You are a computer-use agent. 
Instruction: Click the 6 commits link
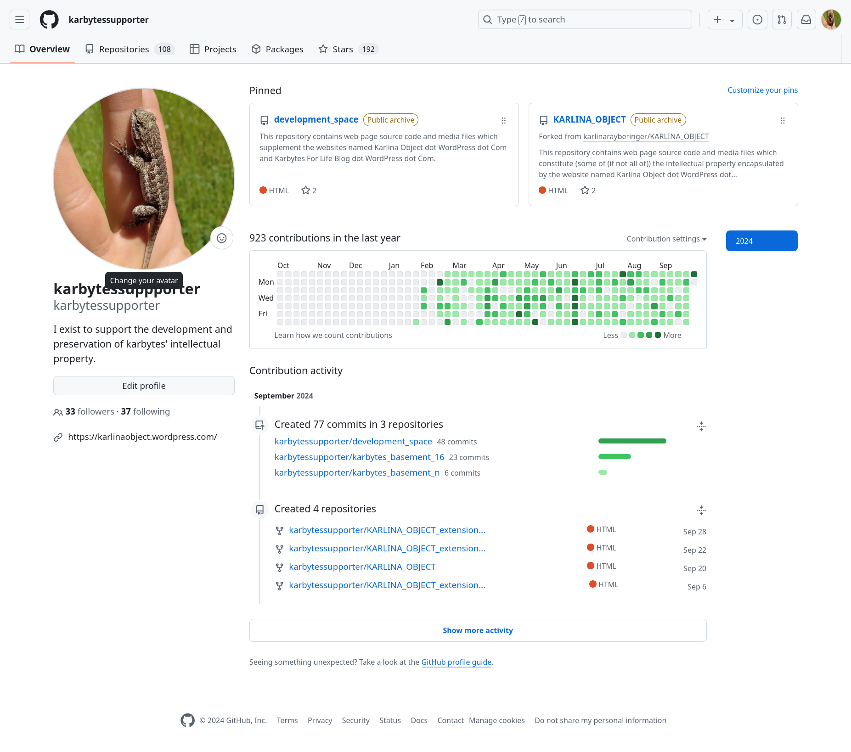462,473
